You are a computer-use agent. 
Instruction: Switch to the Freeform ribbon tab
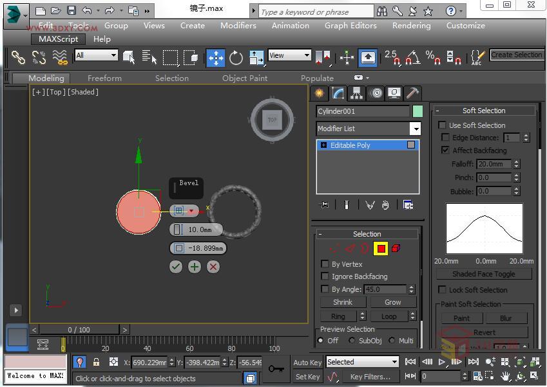104,78
